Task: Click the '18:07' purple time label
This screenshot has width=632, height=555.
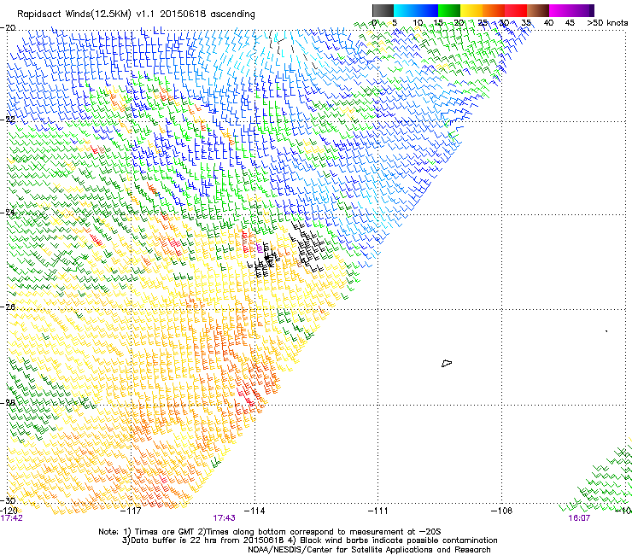Action: 579,518
